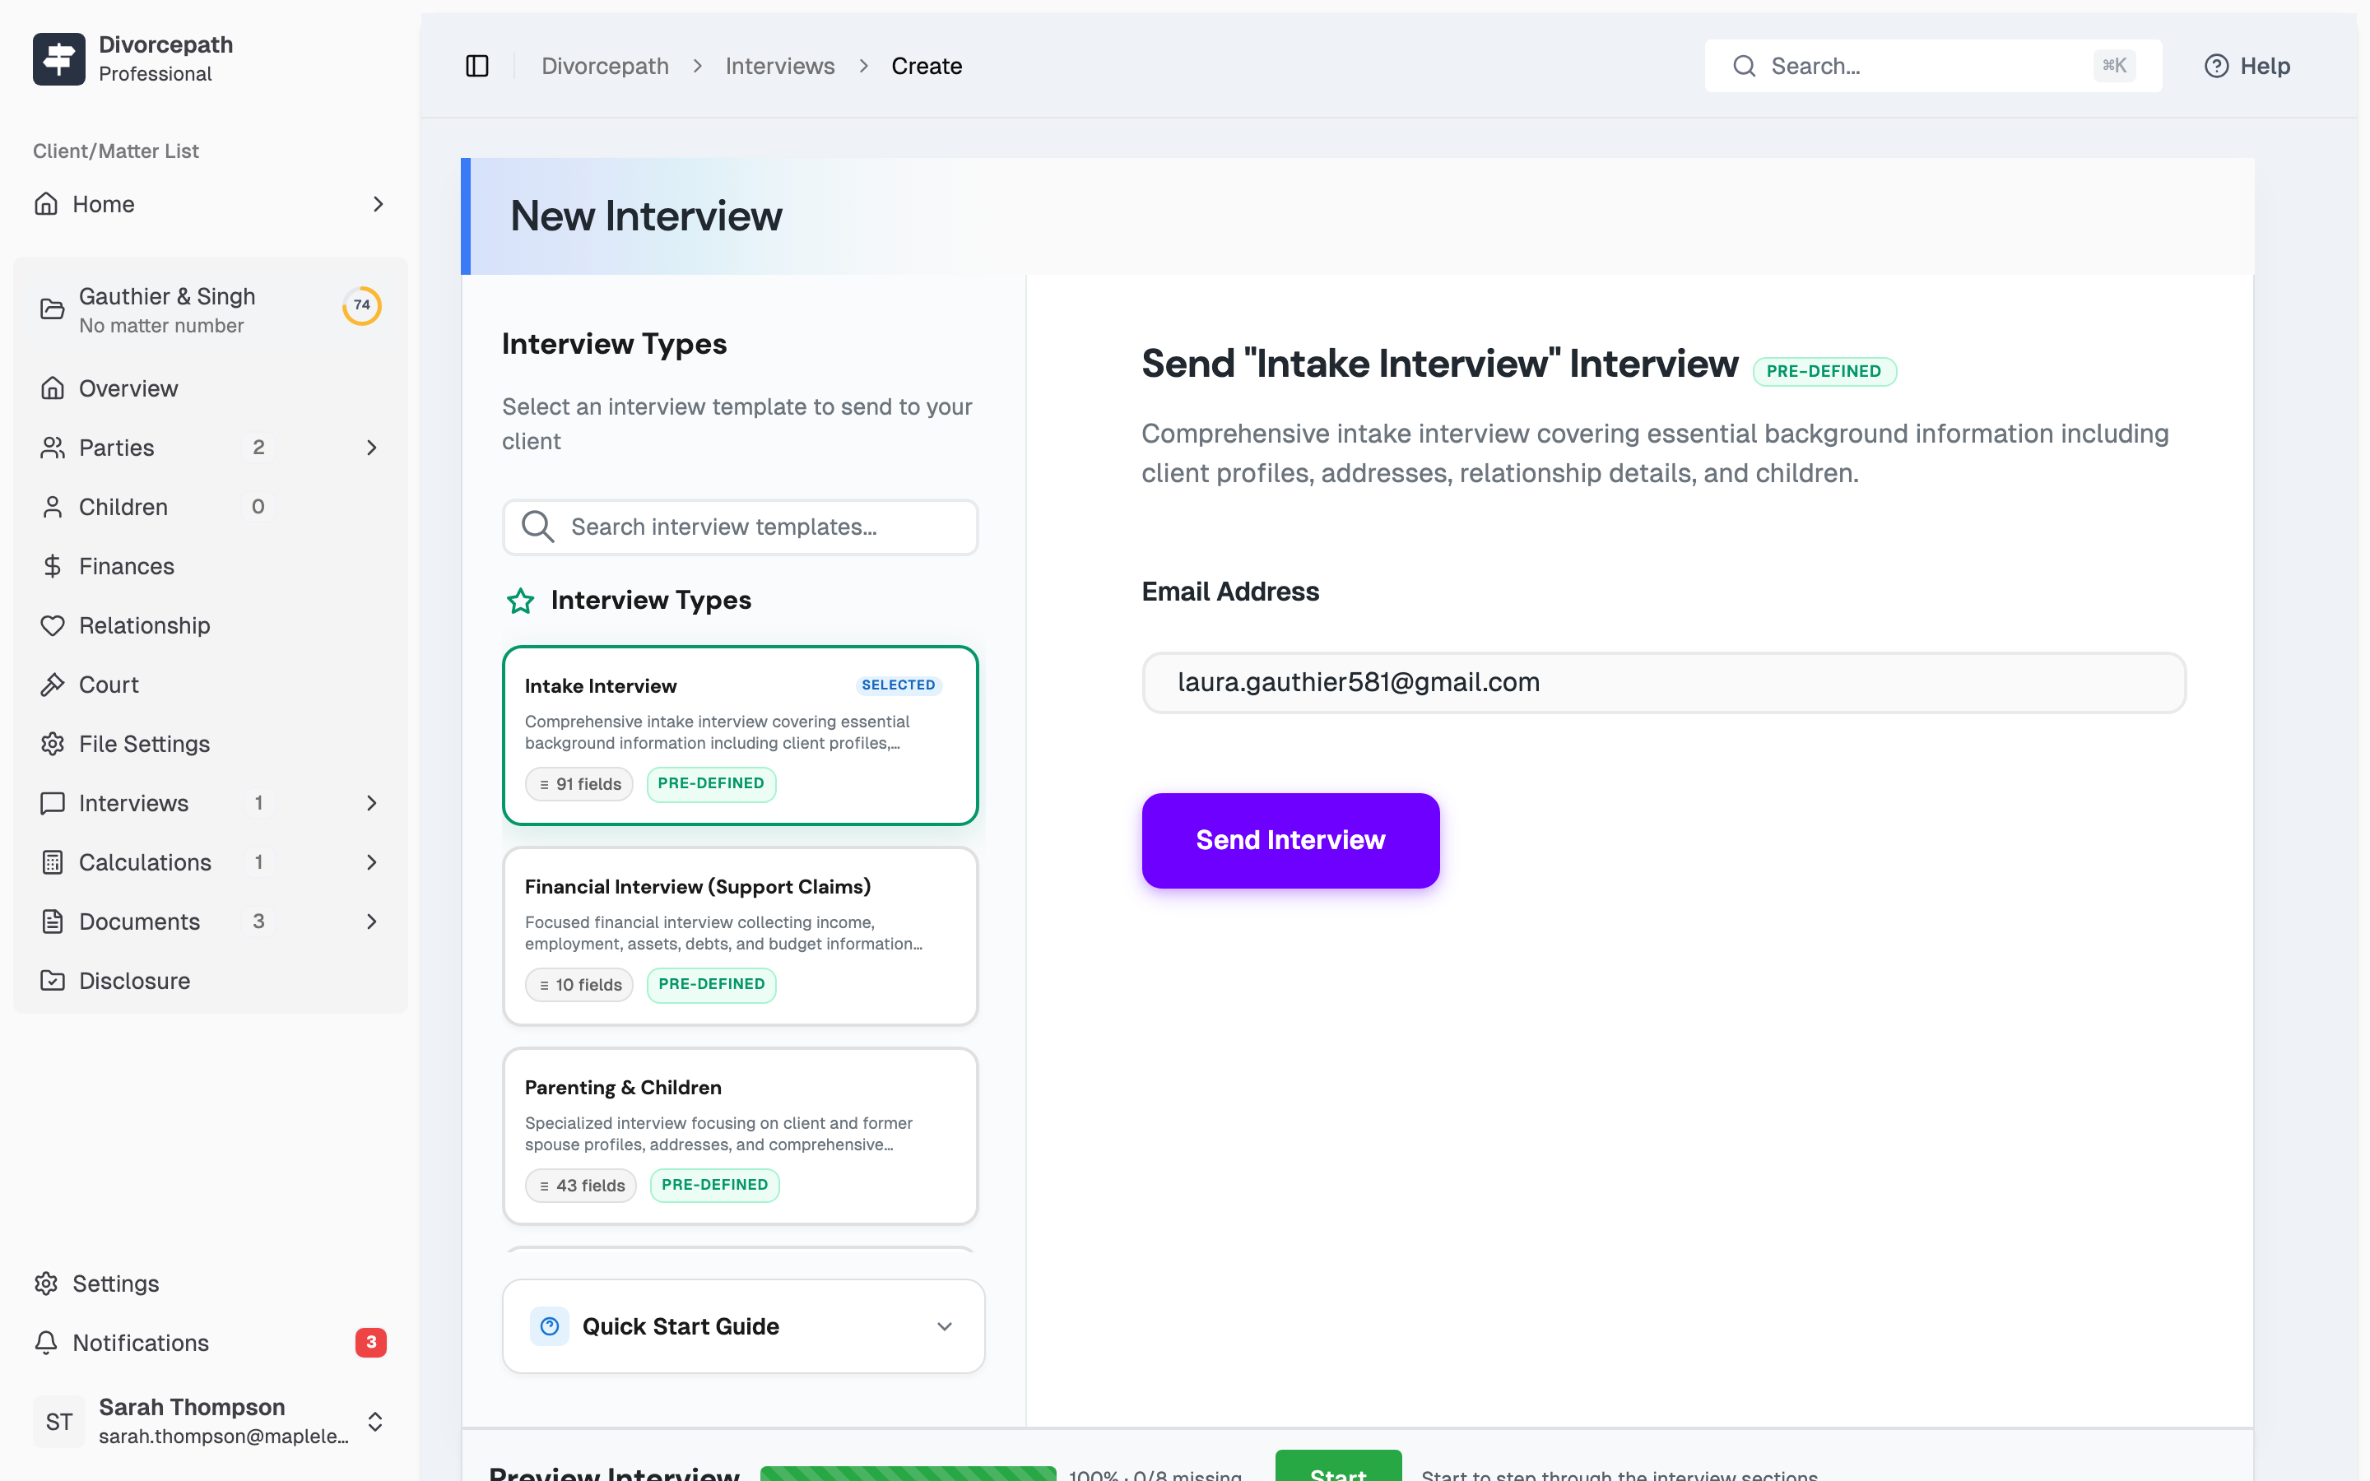Screen dimensions: 2370x1481
Task: Open the Gauthier & Singh folder icon
Action: click(x=53, y=308)
